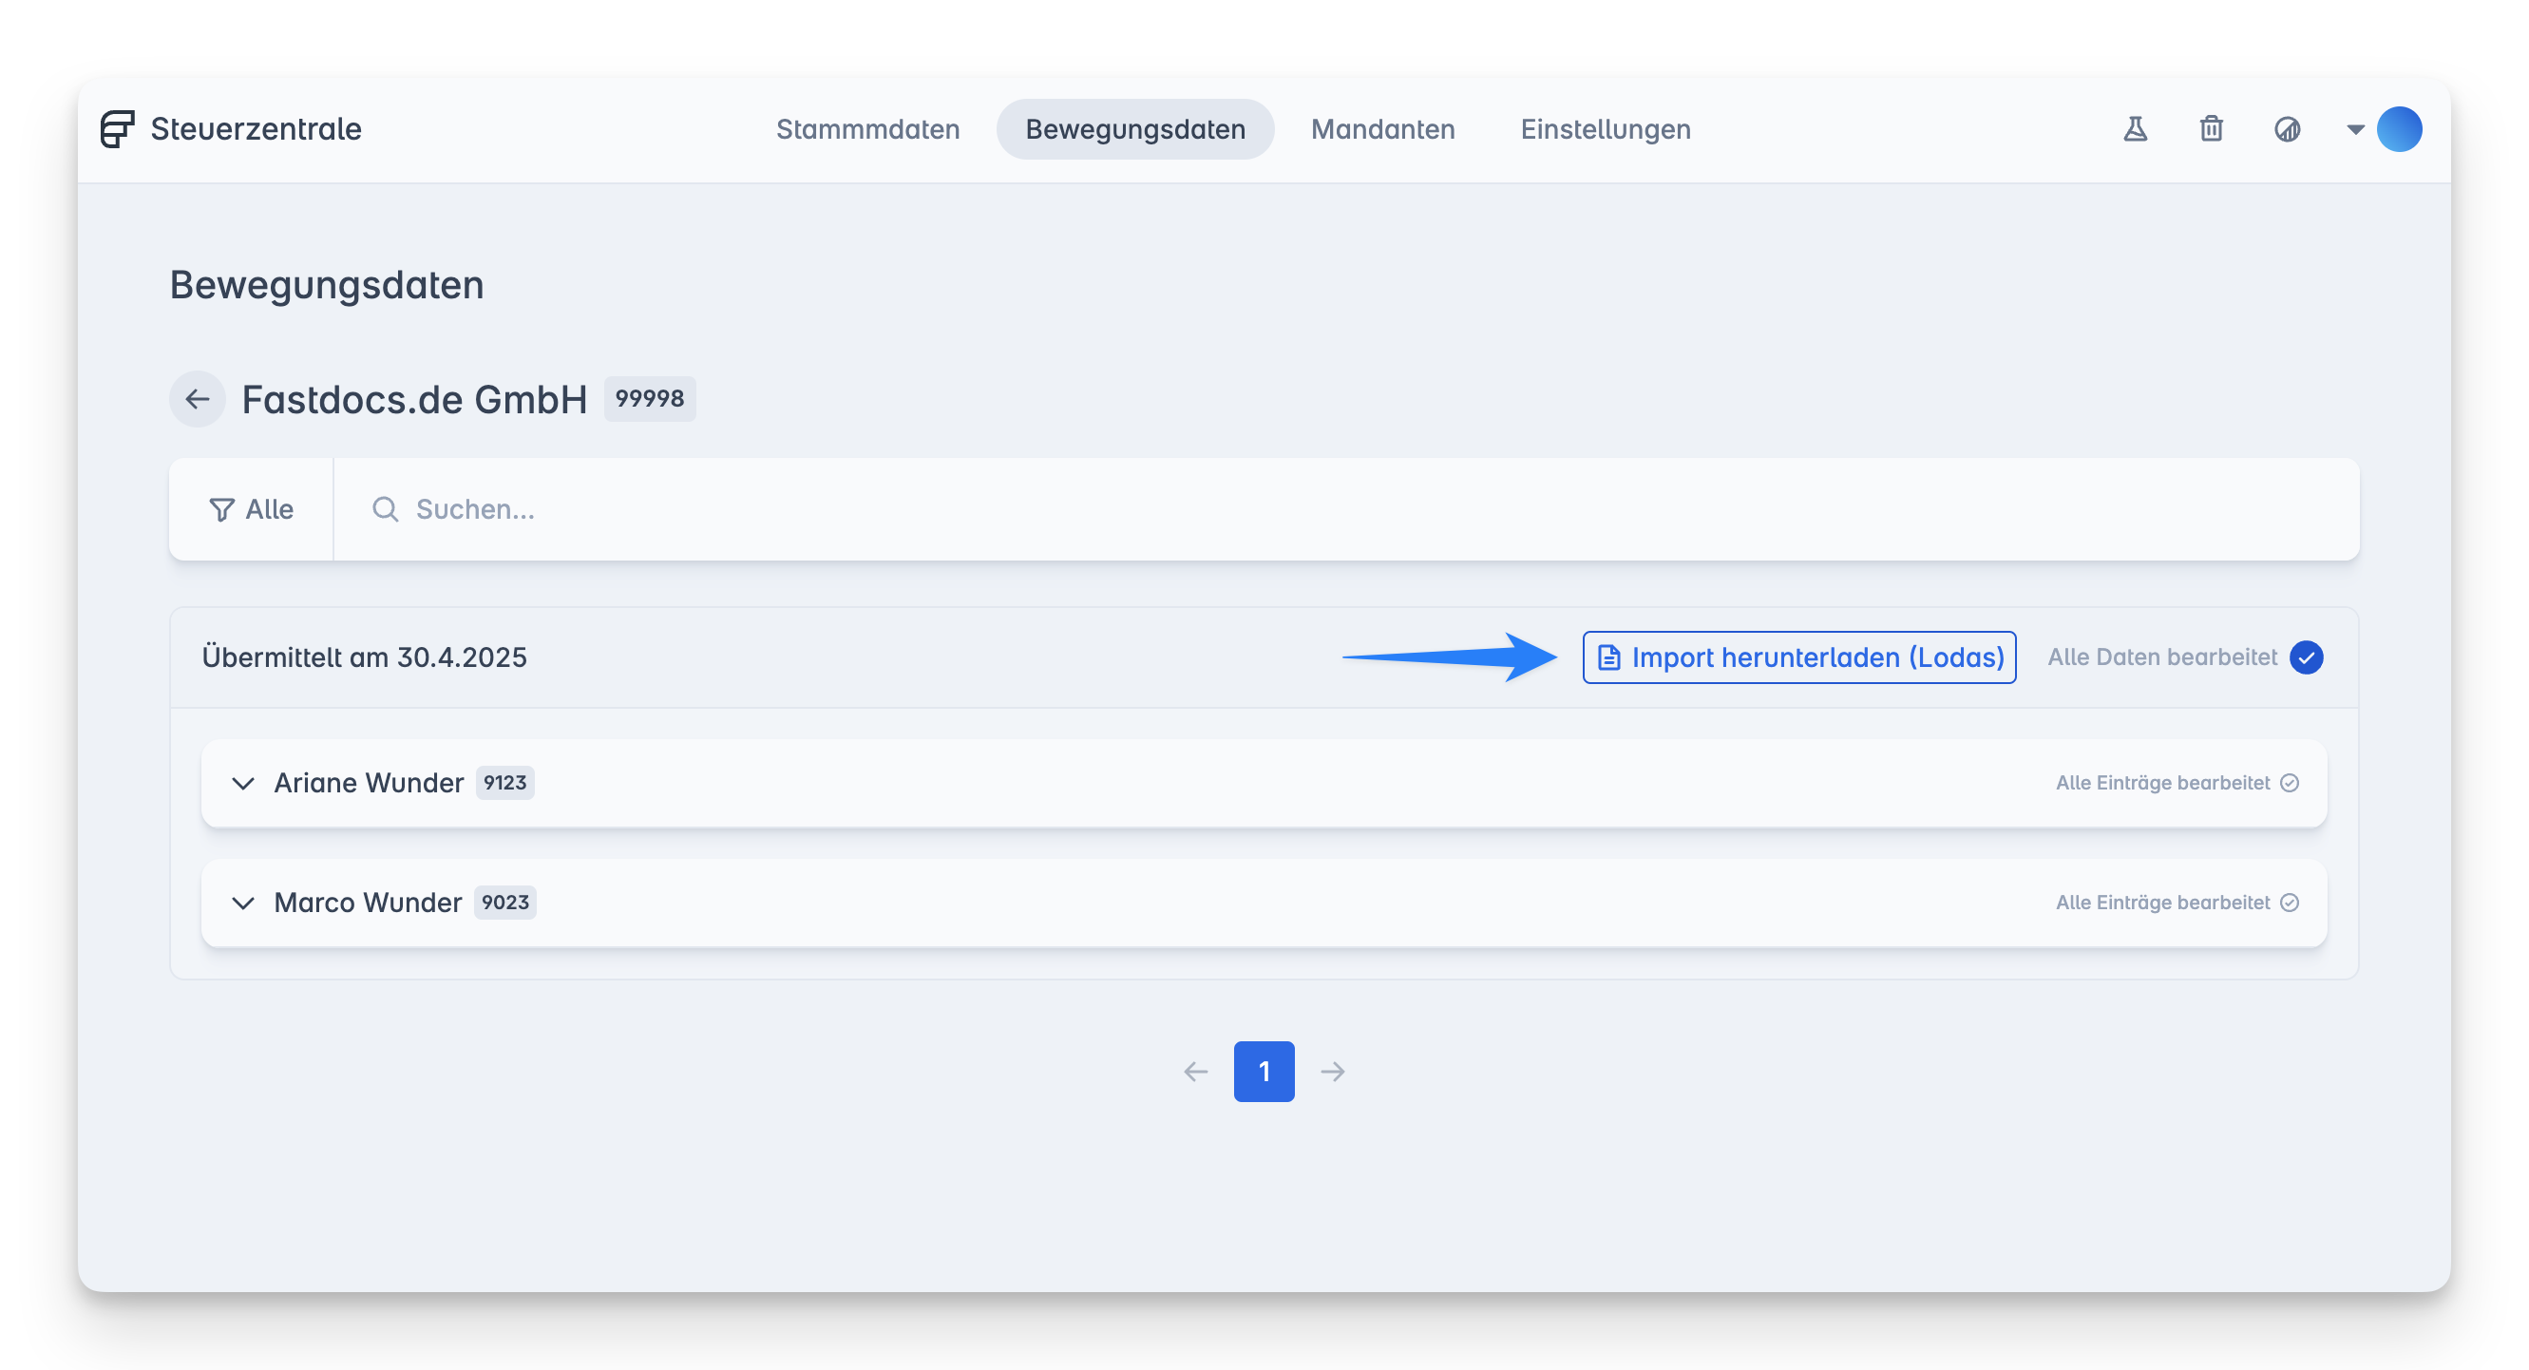
Task: Click the blue user avatar
Action: pyautogui.click(x=2399, y=128)
